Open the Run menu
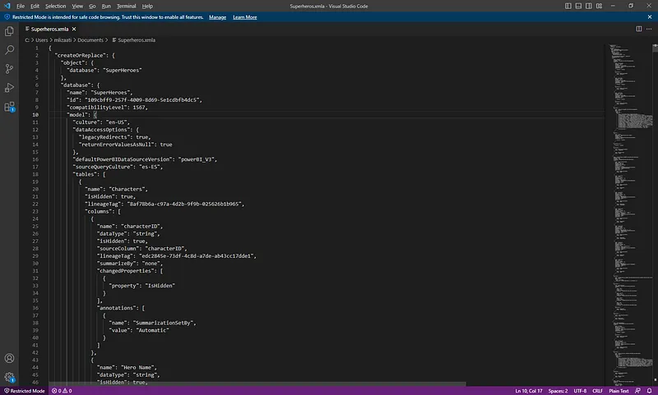 tap(106, 7)
